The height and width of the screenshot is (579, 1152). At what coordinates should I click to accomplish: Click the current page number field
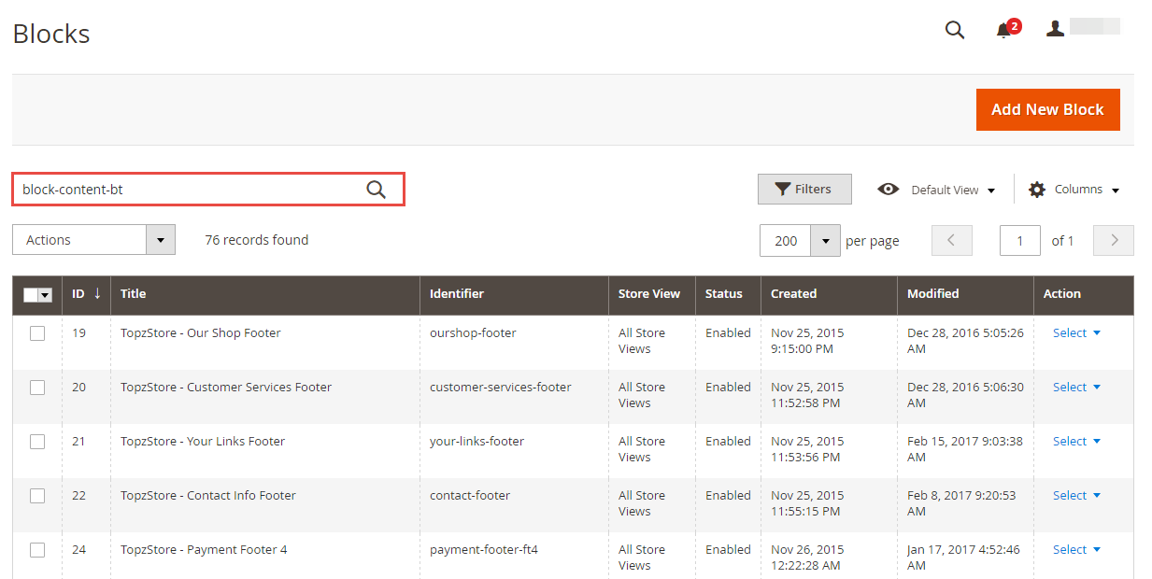pos(1019,241)
